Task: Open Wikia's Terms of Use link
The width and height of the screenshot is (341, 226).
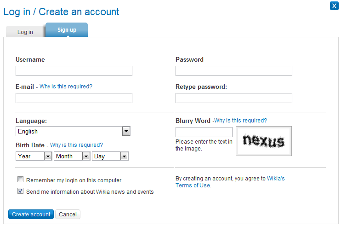Action: (193, 185)
